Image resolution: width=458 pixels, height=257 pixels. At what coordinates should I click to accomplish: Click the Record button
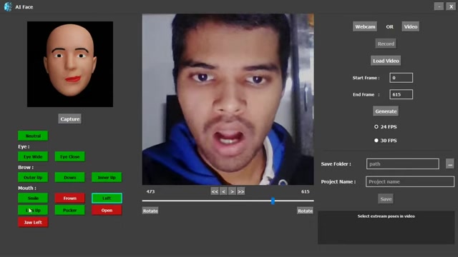click(x=386, y=44)
